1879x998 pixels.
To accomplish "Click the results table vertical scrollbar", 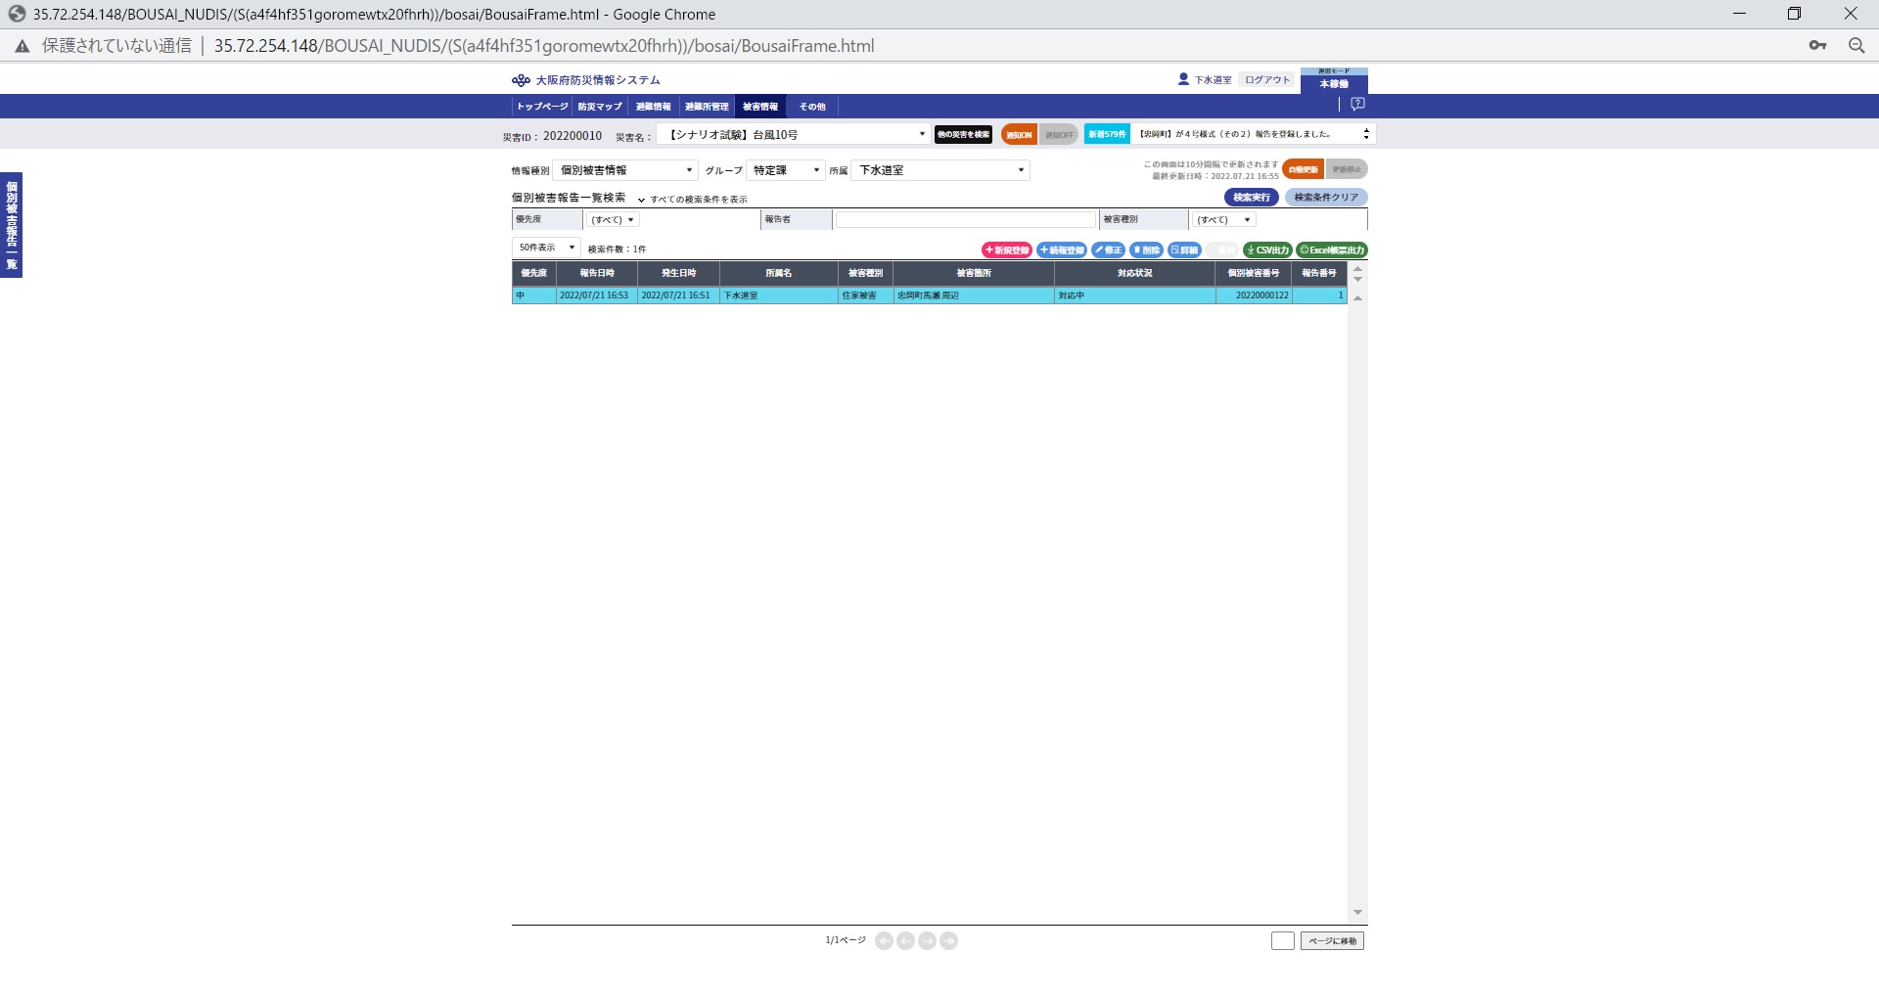I will [x=1357, y=587].
